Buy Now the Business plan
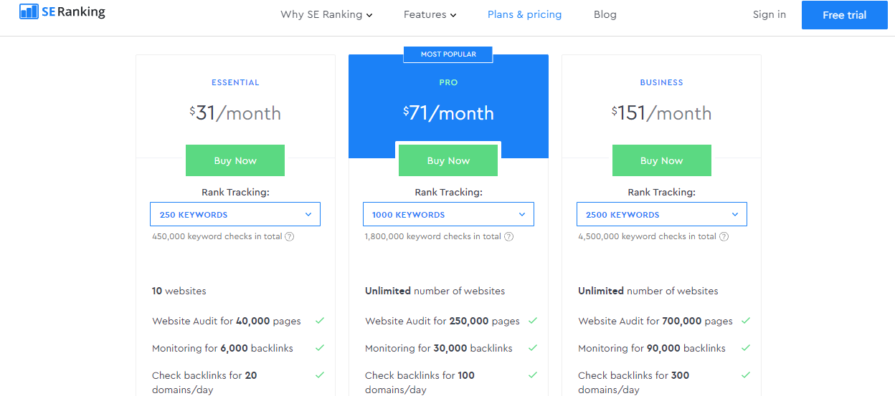 (662, 160)
